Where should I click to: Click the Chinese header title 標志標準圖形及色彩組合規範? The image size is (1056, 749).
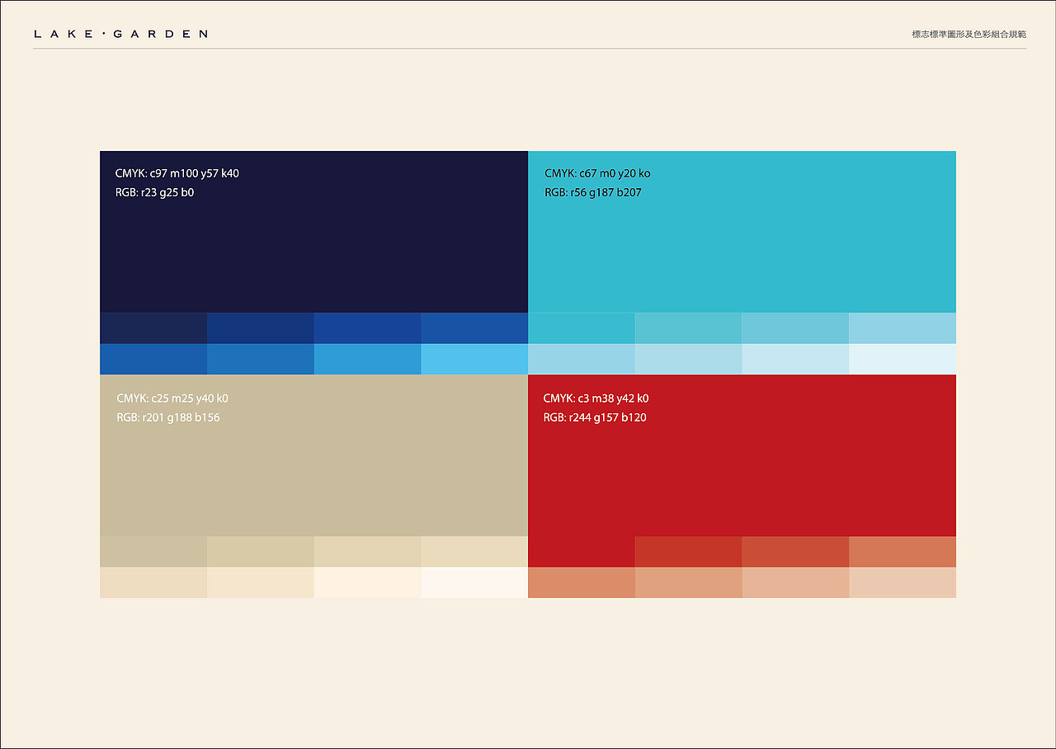click(969, 35)
